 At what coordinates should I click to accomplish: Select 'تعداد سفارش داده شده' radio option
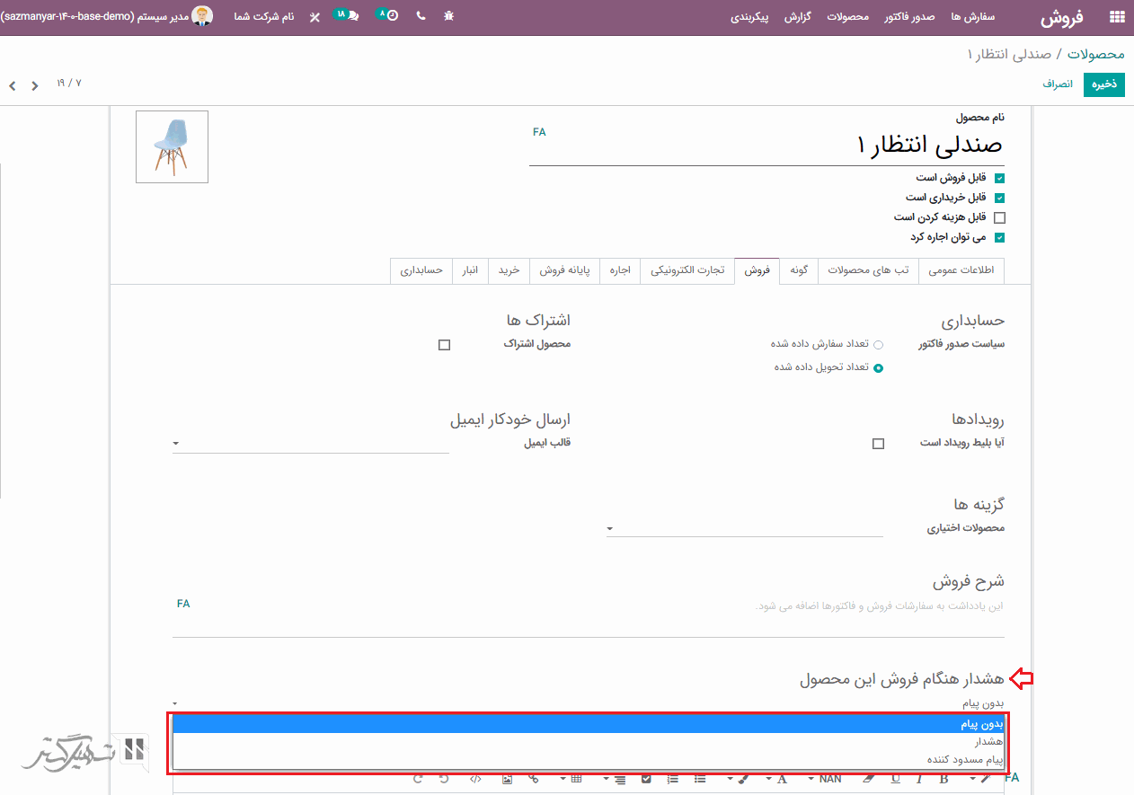pyautogui.click(x=878, y=345)
